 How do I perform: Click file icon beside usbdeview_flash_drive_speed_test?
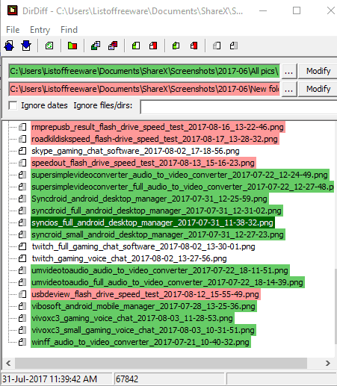pos(22,294)
